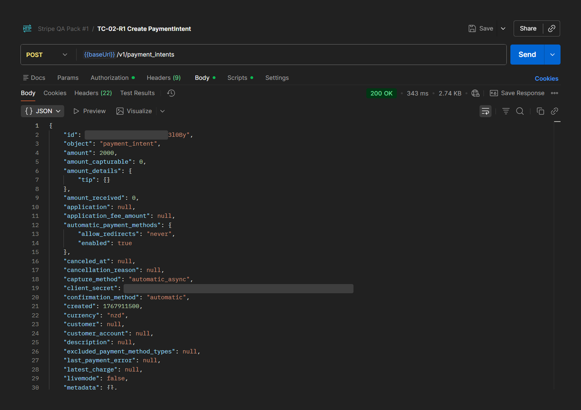Click Save Response button

tap(517, 93)
